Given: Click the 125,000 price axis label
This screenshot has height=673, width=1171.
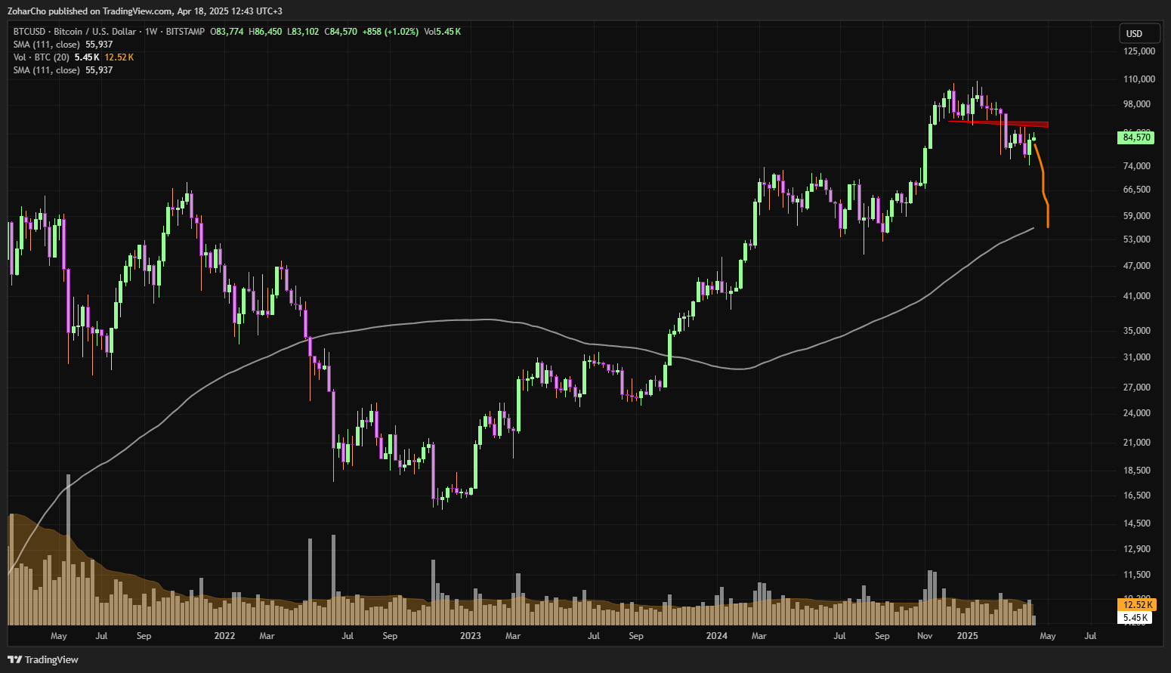Looking at the screenshot, I should pyautogui.click(x=1139, y=51).
